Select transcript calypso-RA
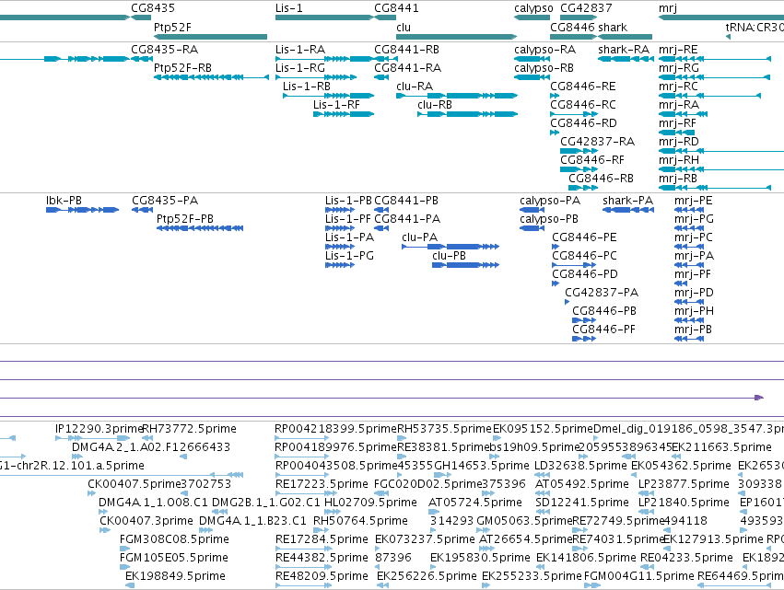The height and width of the screenshot is (590, 784). click(532, 59)
